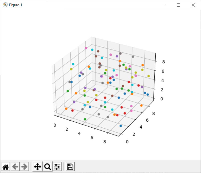This screenshot has width=201, height=173.
Task: Save the figure with the floppy disk icon
Action: pos(70,167)
